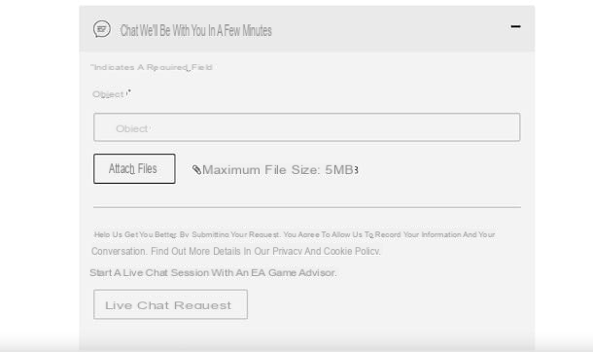Screen dimensions: 593x352
Task: Click the Start A Live Chat Session text
Action: pyautogui.click(x=213, y=272)
